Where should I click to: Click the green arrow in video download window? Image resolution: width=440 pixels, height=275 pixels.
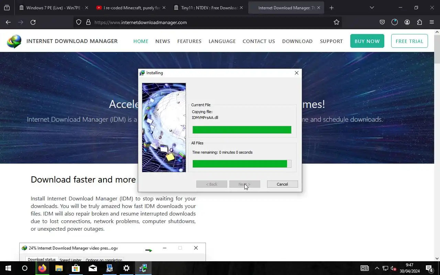148,250
